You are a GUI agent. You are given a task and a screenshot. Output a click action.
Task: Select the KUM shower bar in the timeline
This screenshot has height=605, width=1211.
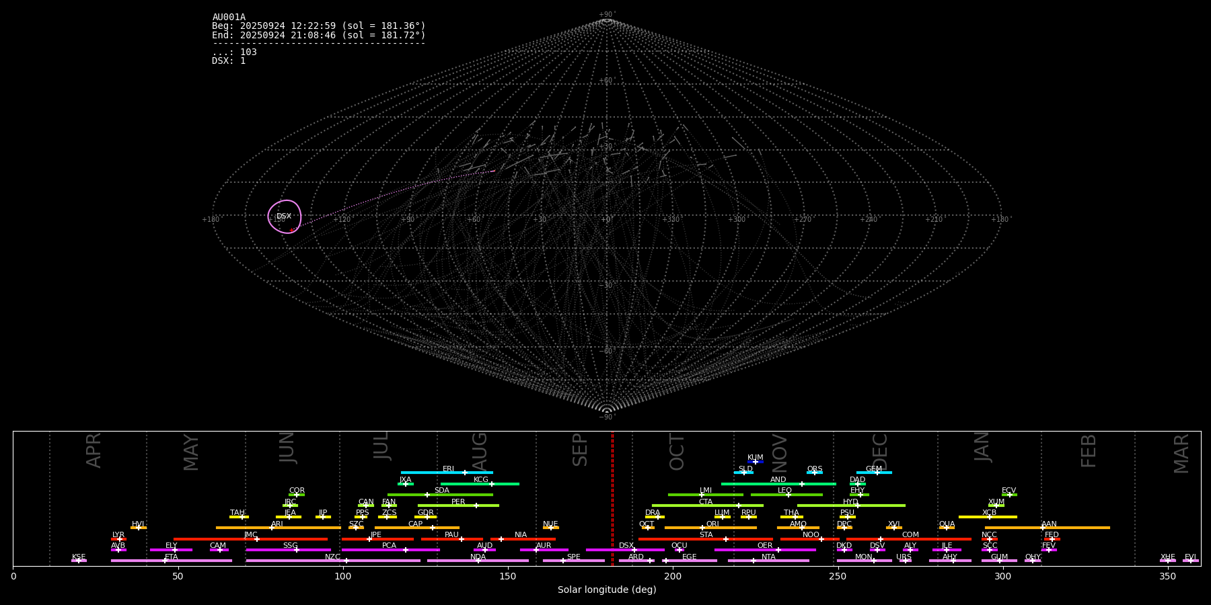pyautogui.click(x=756, y=462)
